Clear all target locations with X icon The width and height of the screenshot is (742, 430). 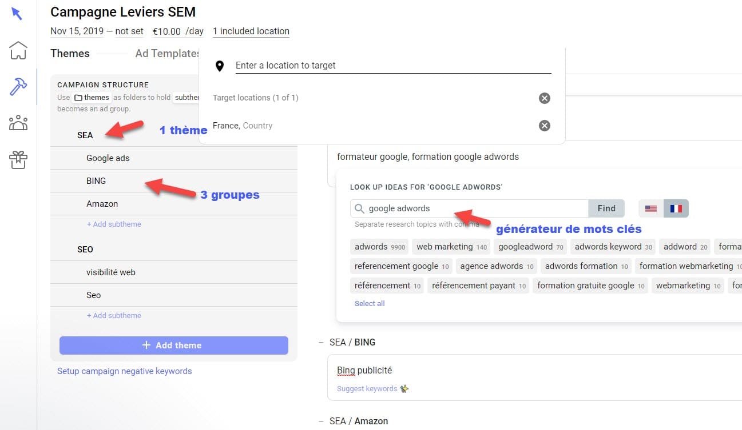tap(545, 98)
